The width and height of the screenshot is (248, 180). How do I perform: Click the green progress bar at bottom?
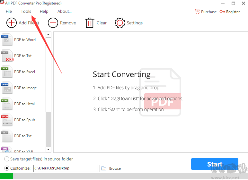pyautogui.click(x=6, y=176)
